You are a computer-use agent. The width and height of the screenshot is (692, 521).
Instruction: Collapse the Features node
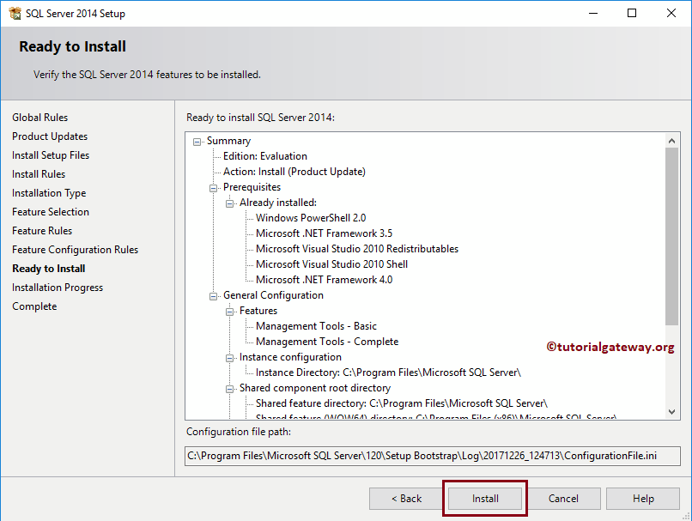click(229, 312)
